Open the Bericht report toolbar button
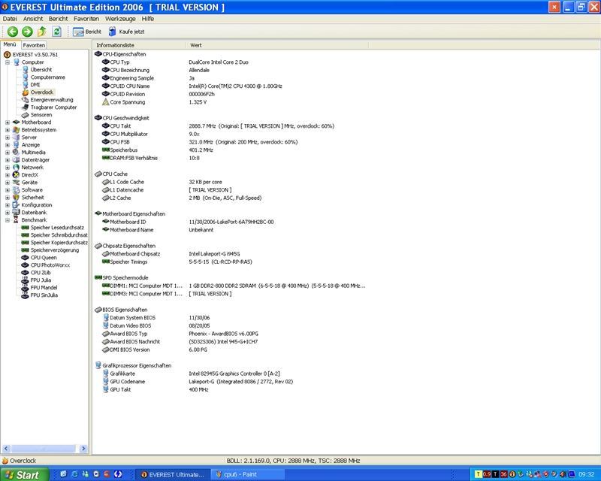The width and height of the screenshot is (601, 481). pos(87,32)
